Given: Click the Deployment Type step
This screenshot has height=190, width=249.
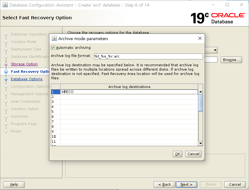Looking at the screenshot, I should 26,49.
